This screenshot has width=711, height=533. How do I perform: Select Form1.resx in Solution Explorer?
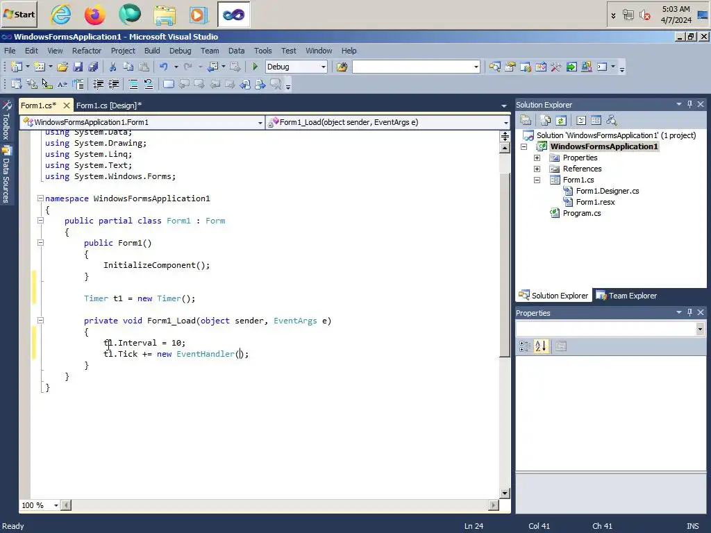[595, 202]
